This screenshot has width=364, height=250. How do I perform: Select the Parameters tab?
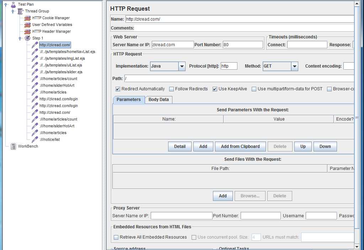[129, 100]
